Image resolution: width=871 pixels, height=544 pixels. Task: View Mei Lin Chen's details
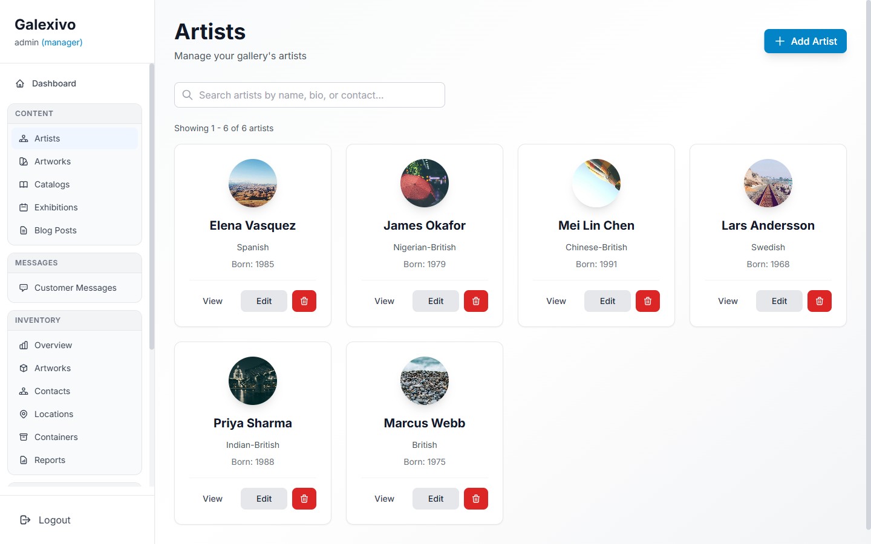(x=556, y=301)
